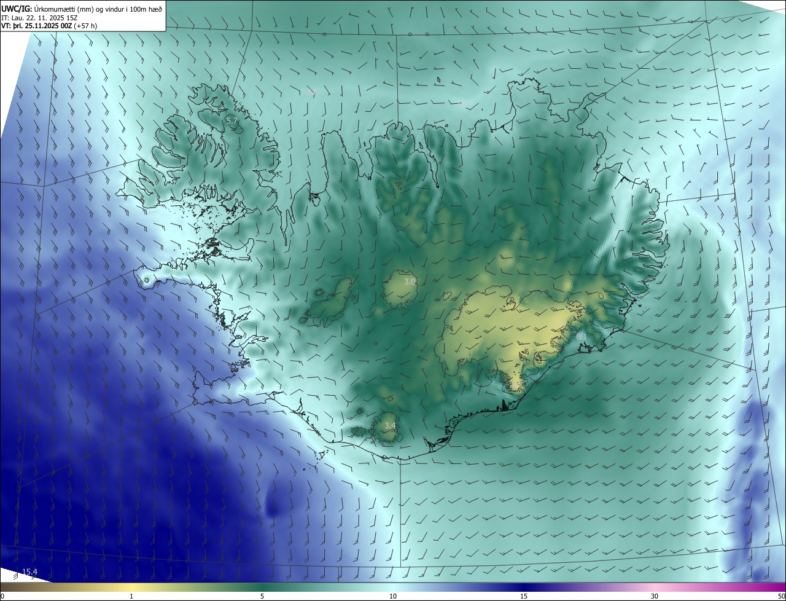
Task: Click the initialization time 'IT: Lau. 22. 11. 2025 15Z'
Action: tap(39, 18)
